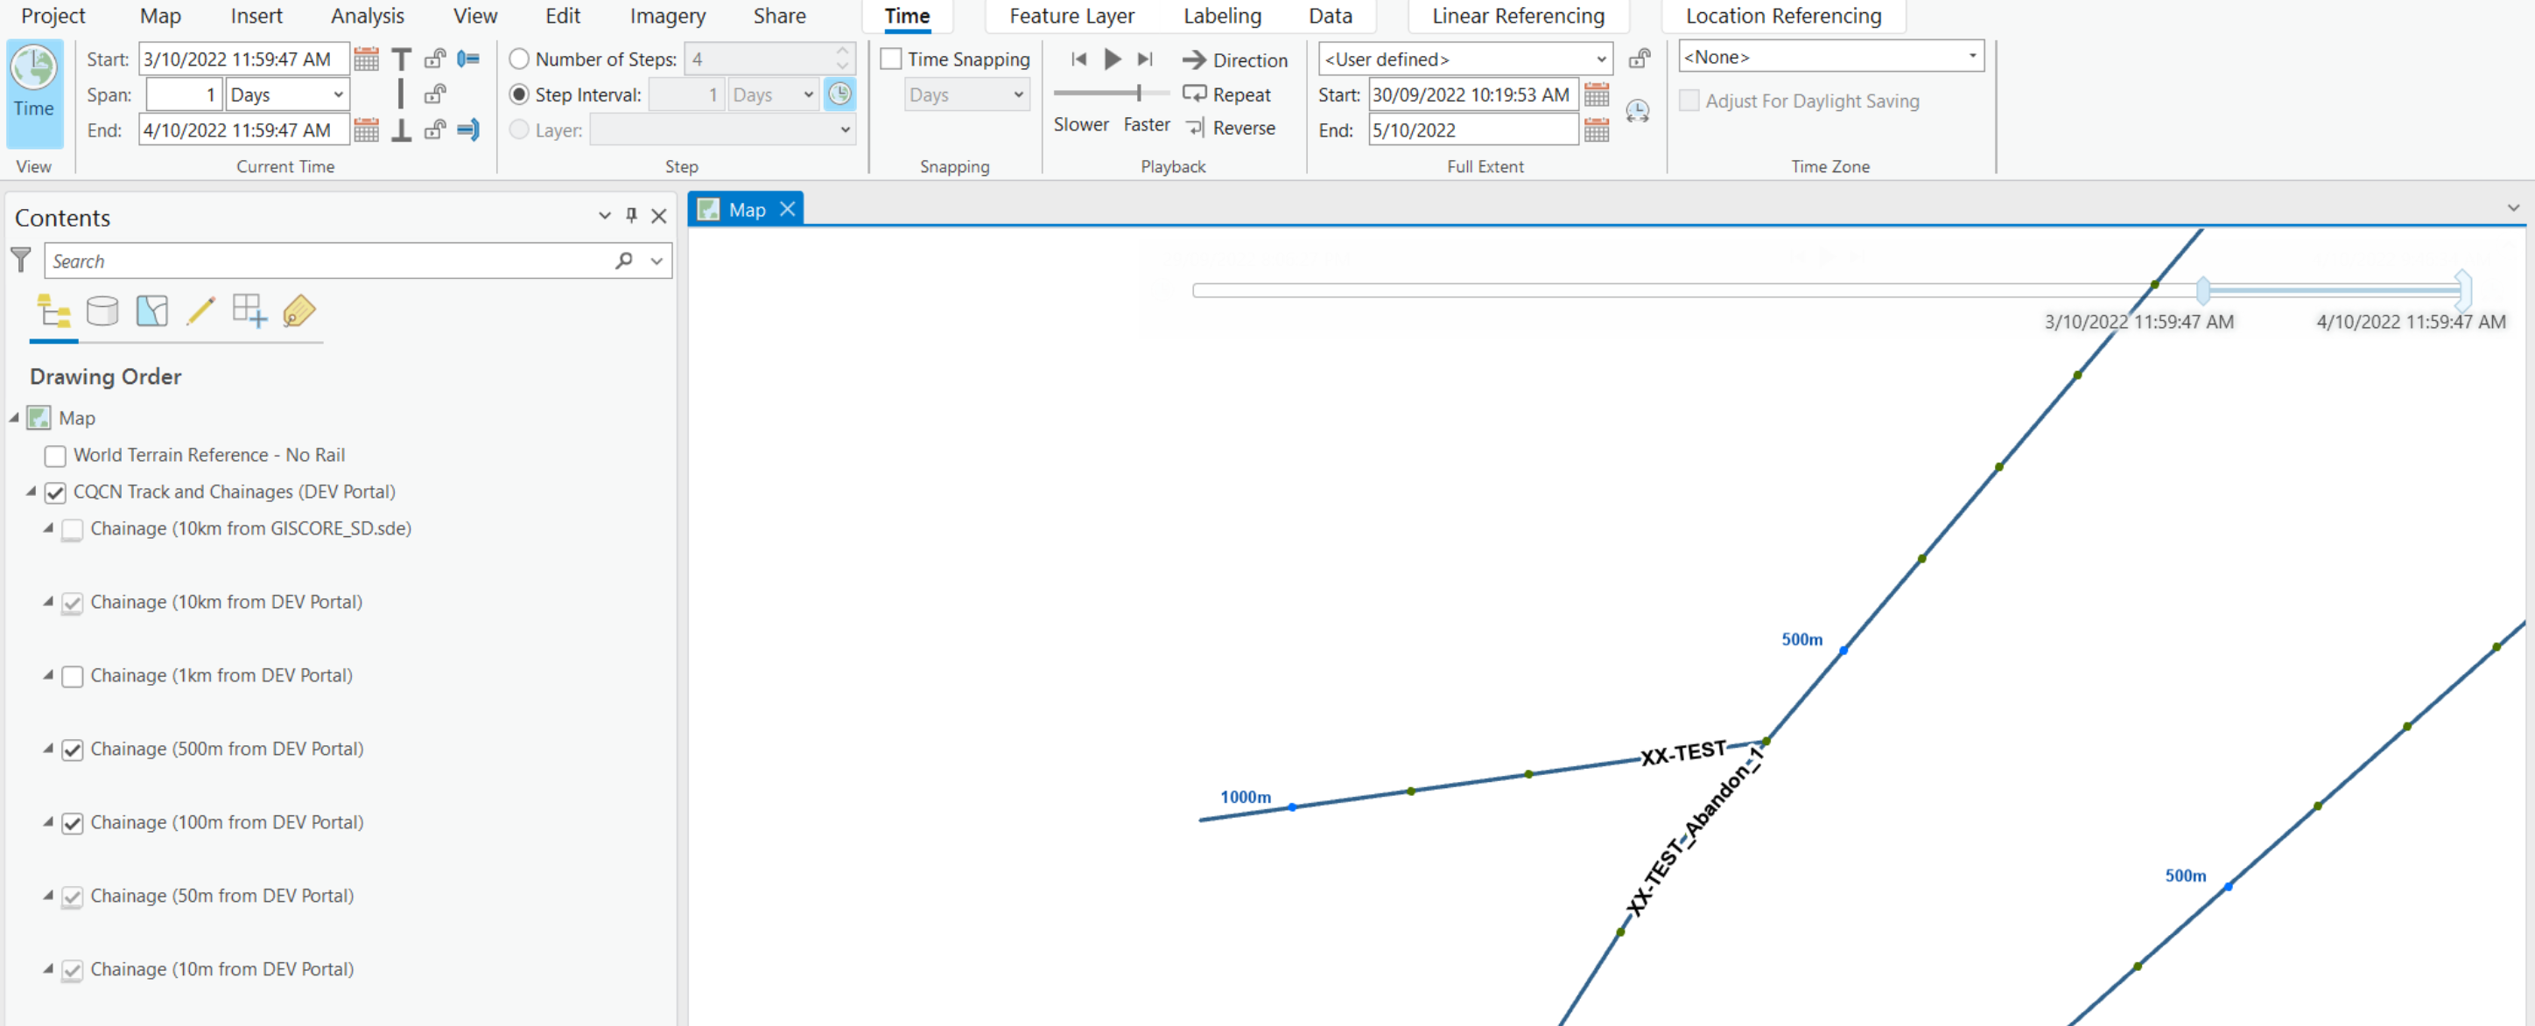
Task: Check World Terrain Reference - No Rail layer
Action: pyautogui.click(x=55, y=456)
